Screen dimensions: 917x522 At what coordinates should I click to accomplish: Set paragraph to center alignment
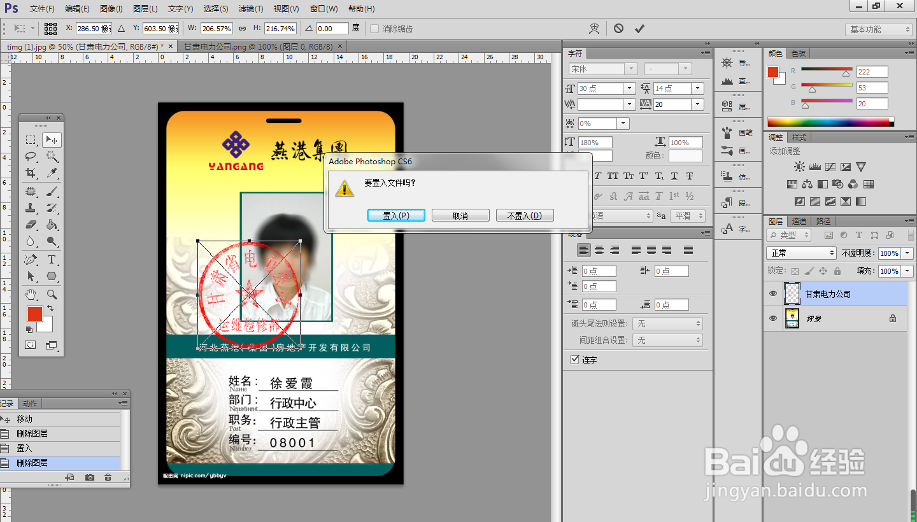pos(599,250)
